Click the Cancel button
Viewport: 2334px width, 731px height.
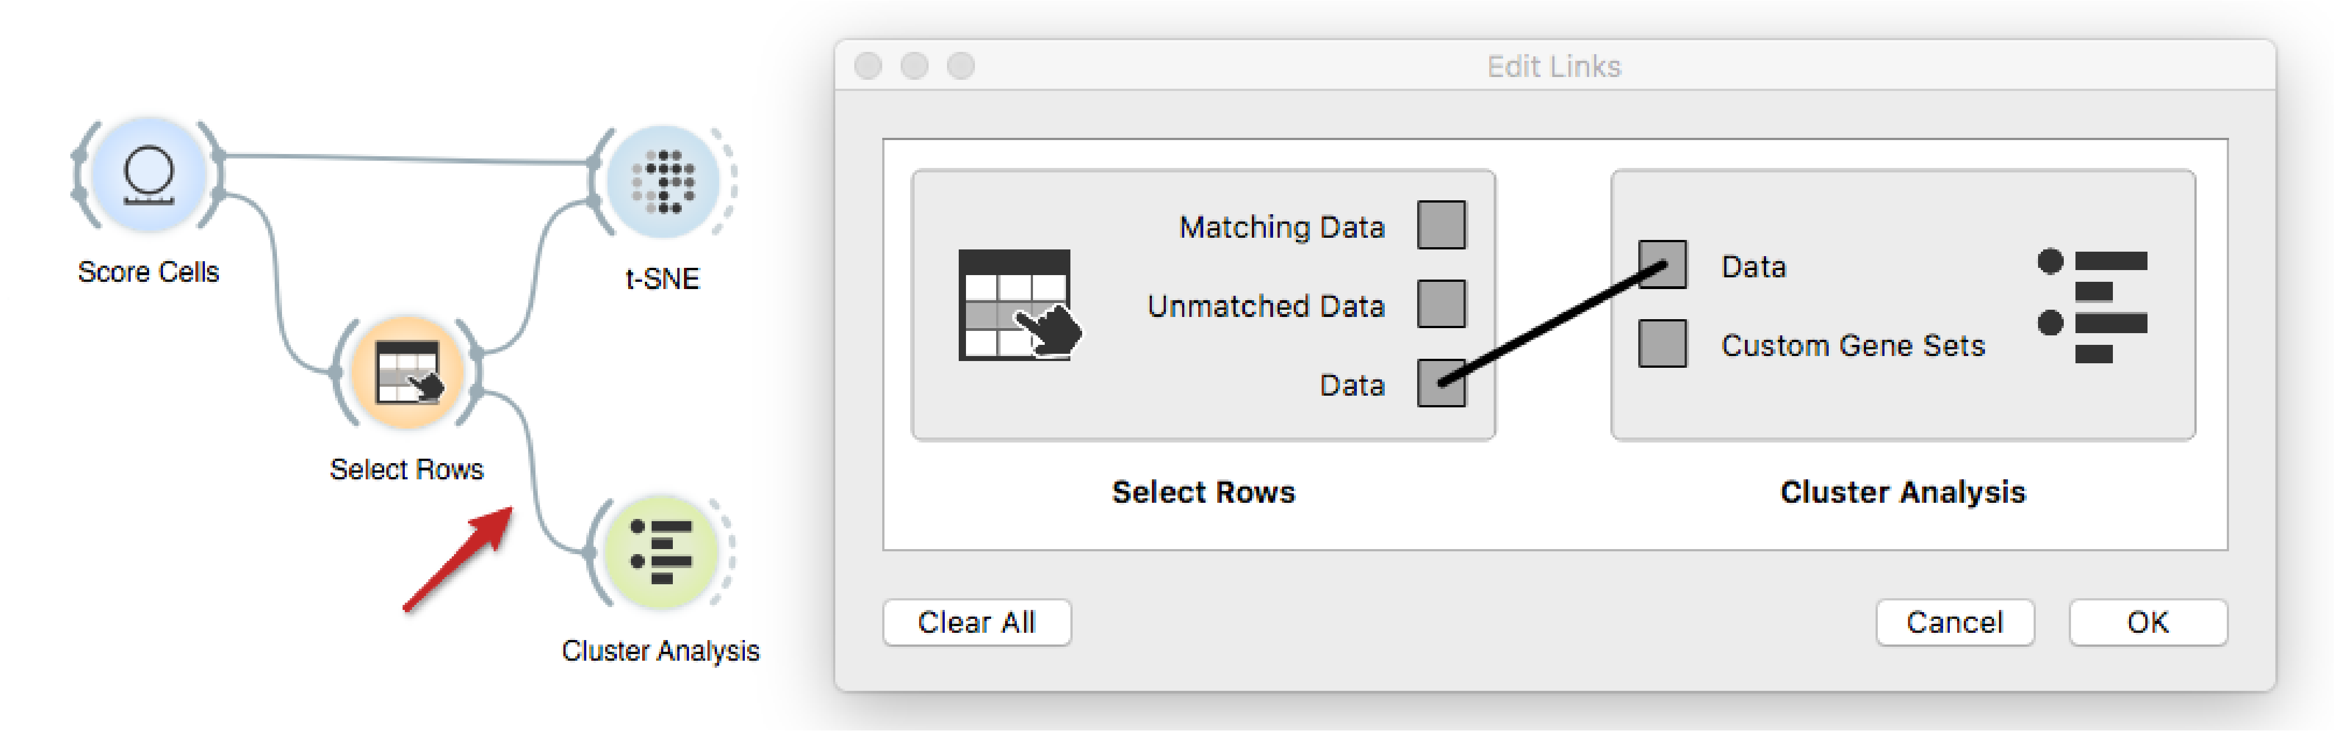pos(1954,622)
